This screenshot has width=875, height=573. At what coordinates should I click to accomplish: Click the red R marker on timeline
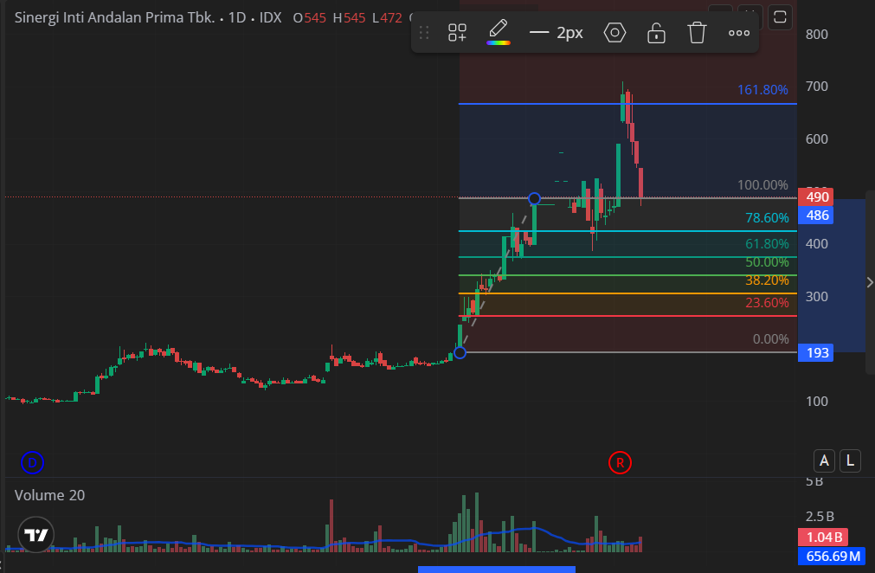click(x=620, y=462)
